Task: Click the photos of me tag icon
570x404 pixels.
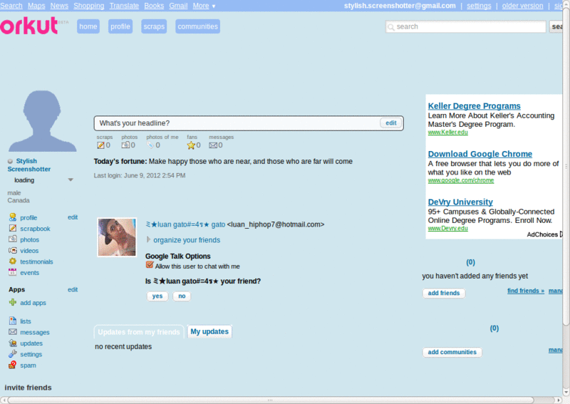Action: (x=150, y=145)
